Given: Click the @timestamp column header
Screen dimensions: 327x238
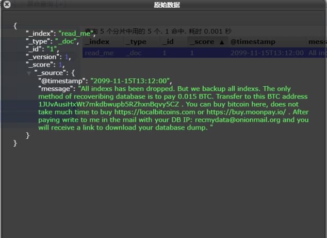Looking at the screenshot, I should click(x=253, y=42).
